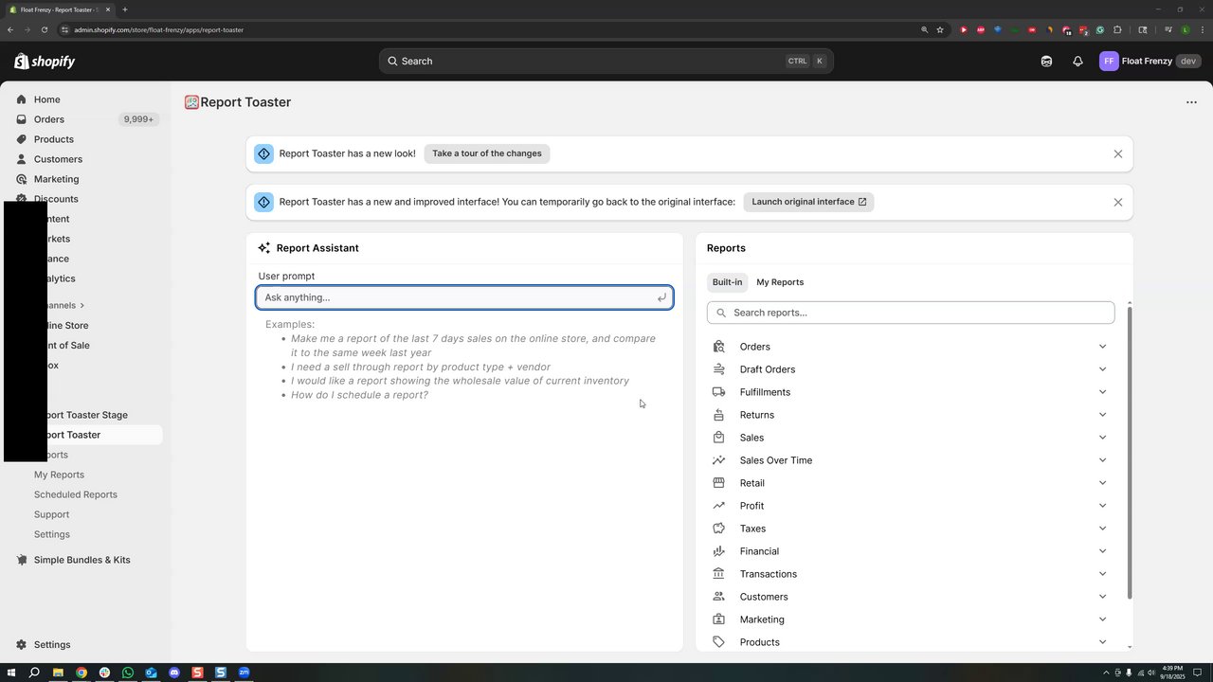Click the reports list scrollbar

click(1130, 453)
